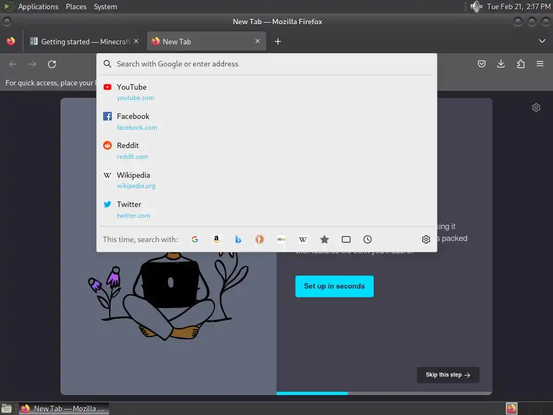Choose the Reddit suggestion
This screenshot has width=553, height=415.
267,151
